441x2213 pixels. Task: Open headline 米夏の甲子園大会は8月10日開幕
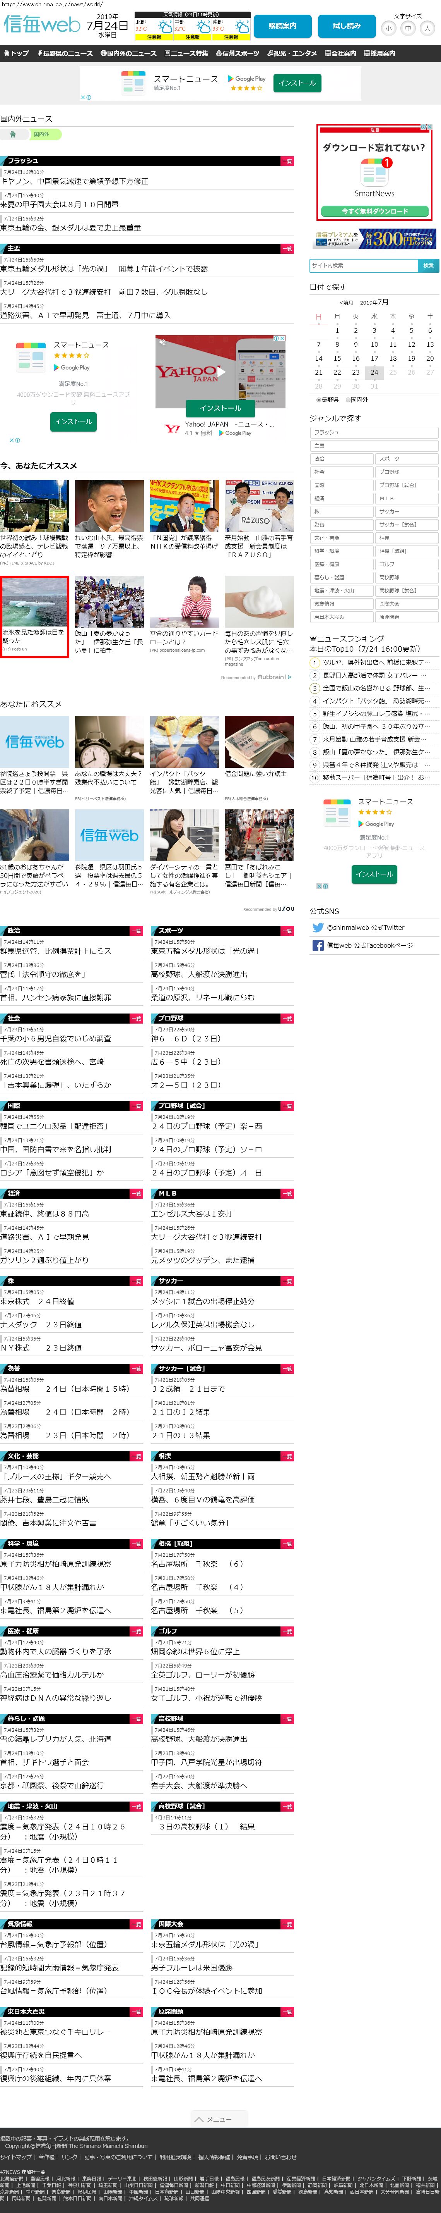[59, 205]
